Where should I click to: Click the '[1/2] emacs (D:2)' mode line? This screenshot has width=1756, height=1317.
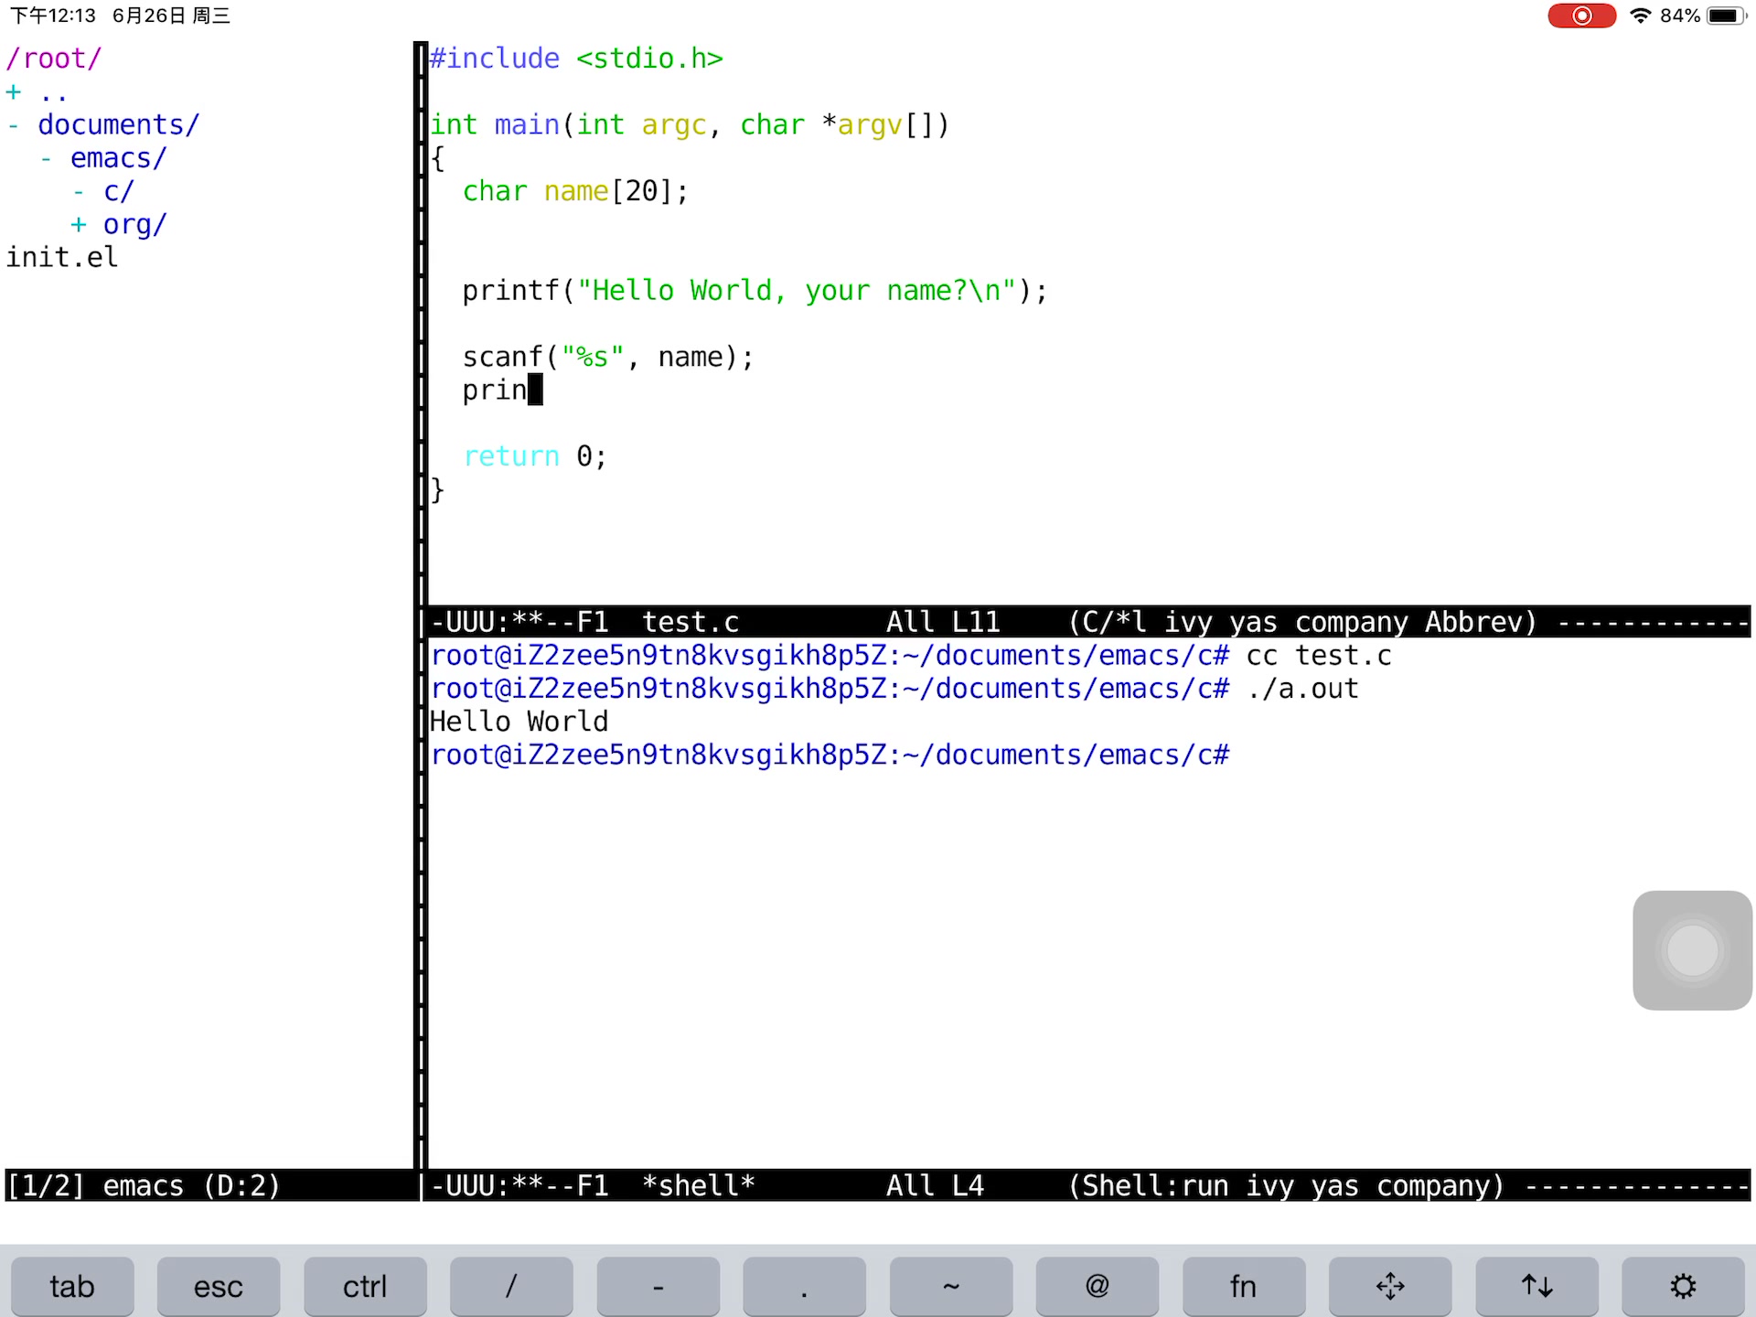point(144,1185)
